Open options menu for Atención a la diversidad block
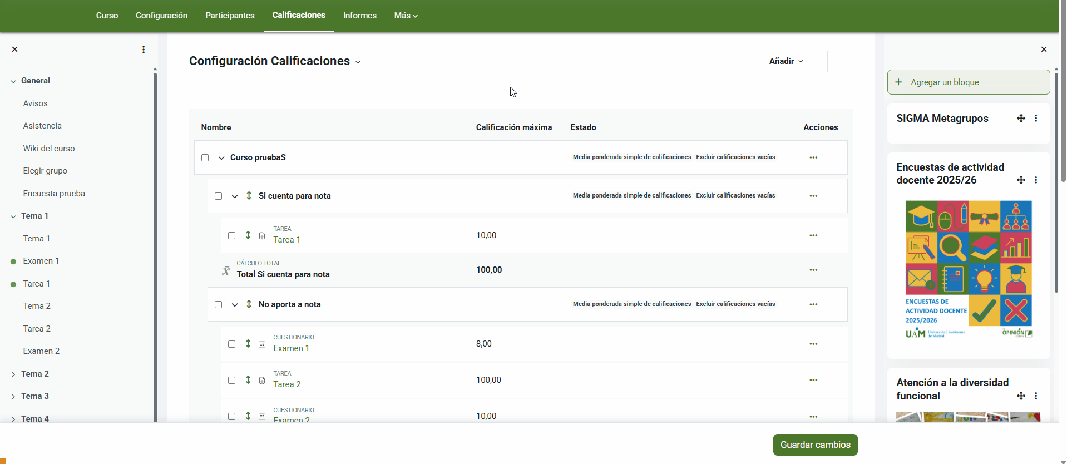 (x=1036, y=396)
